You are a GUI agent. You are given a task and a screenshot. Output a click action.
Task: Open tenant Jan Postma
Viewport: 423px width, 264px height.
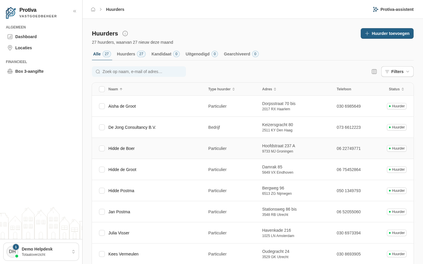[119, 212]
